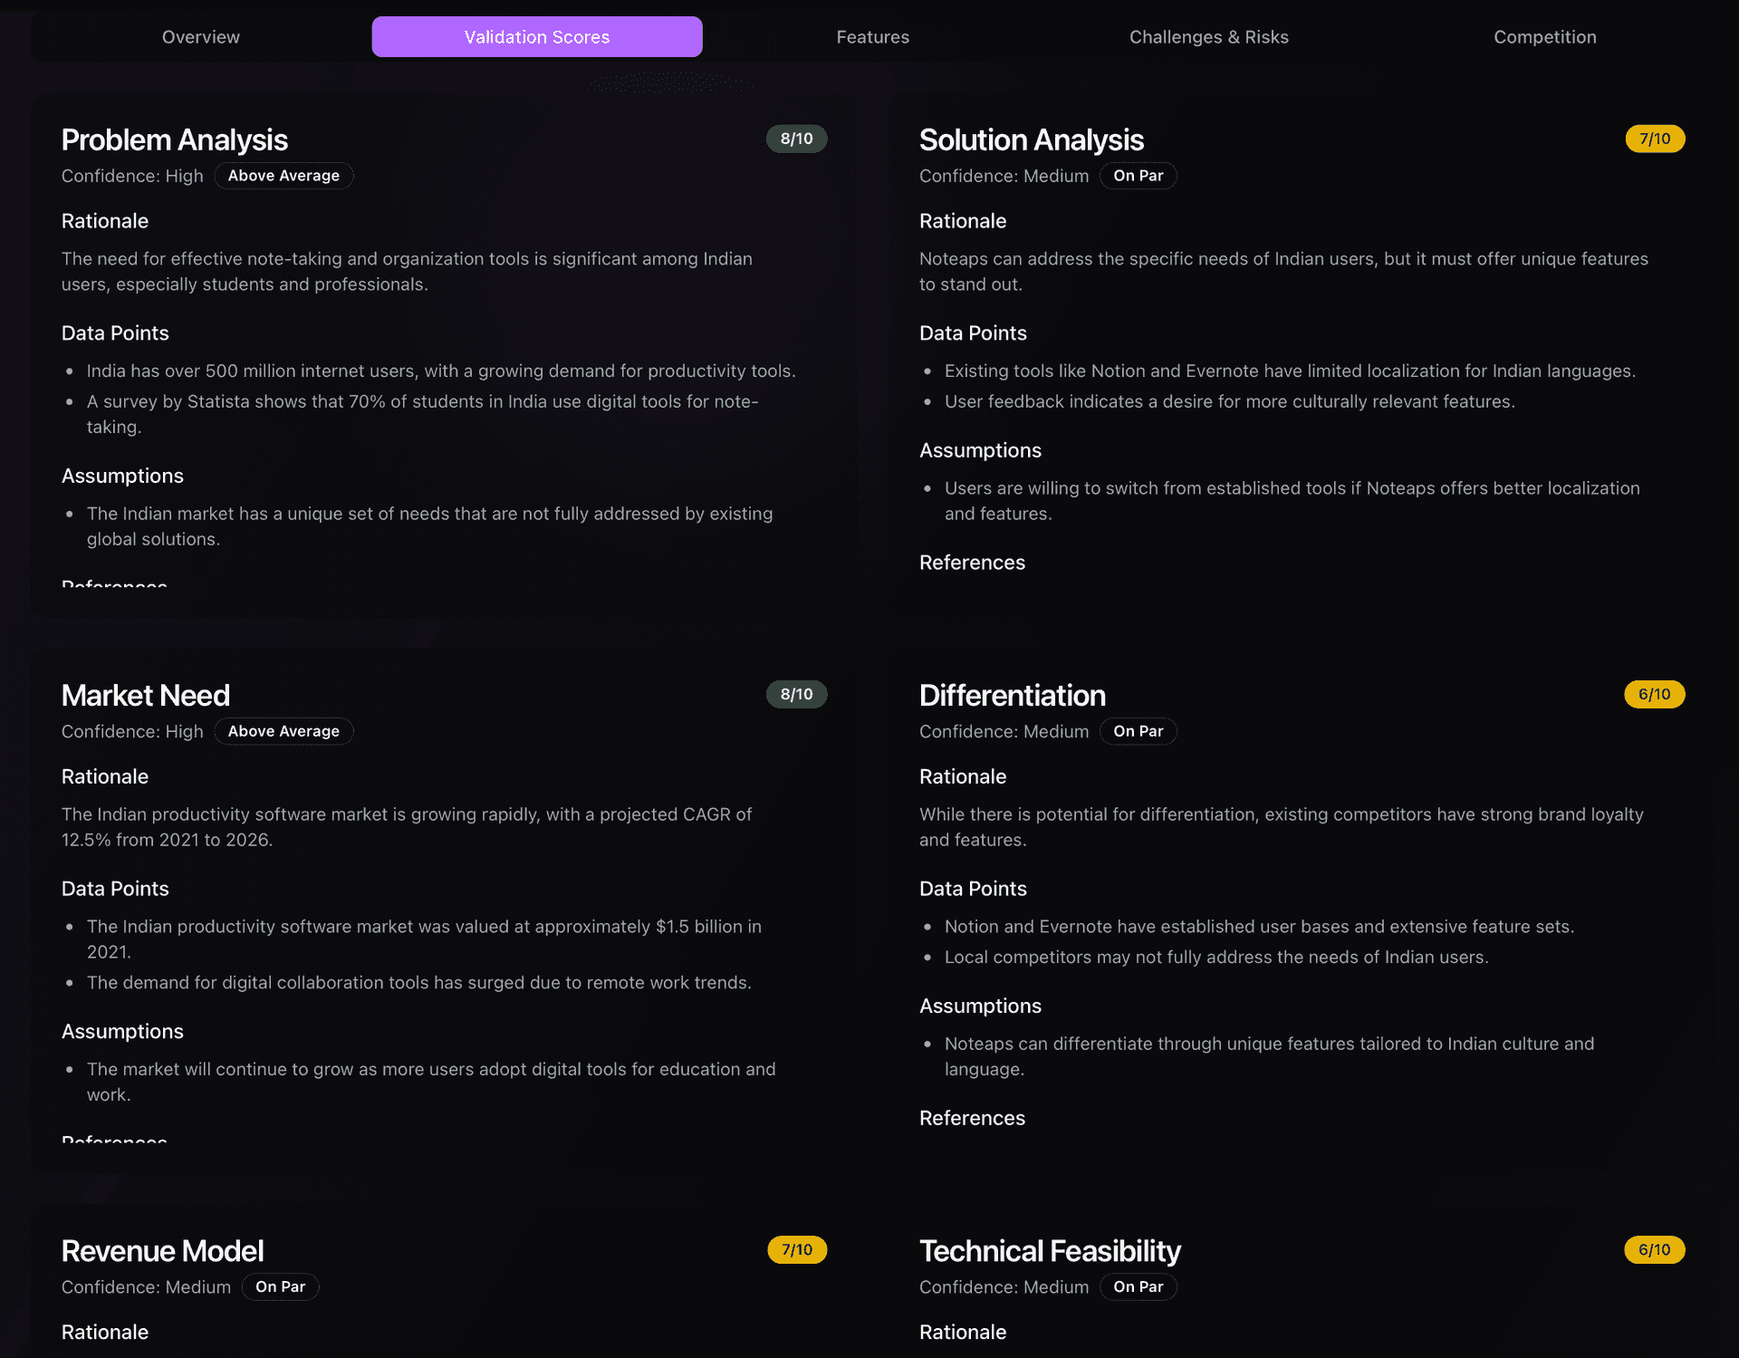Viewport: 1739px width, 1358px height.
Task: Click On Par tag under Revenue Model
Action: (281, 1286)
